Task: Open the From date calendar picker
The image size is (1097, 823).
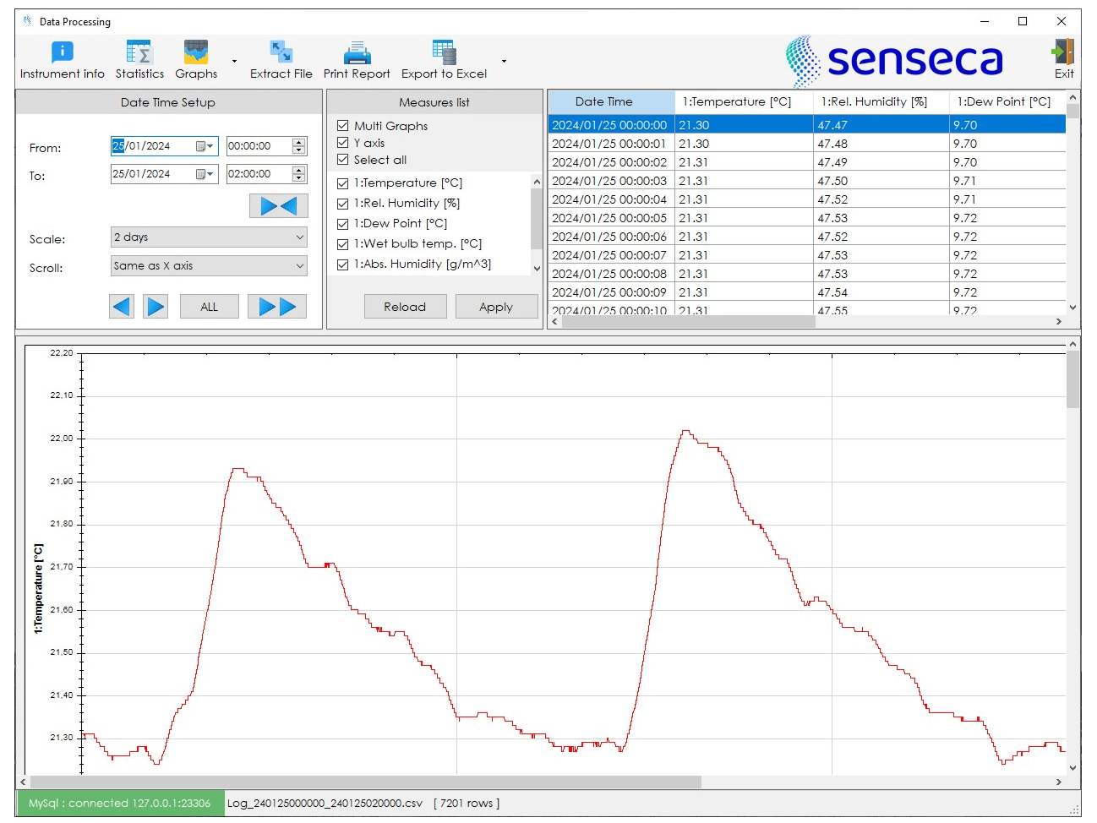Action: click(205, 146)
